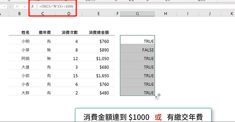Click purchase count cell 2 for 大胖
Viewport: 235px width, 122px height.
(x=76, y=93)
